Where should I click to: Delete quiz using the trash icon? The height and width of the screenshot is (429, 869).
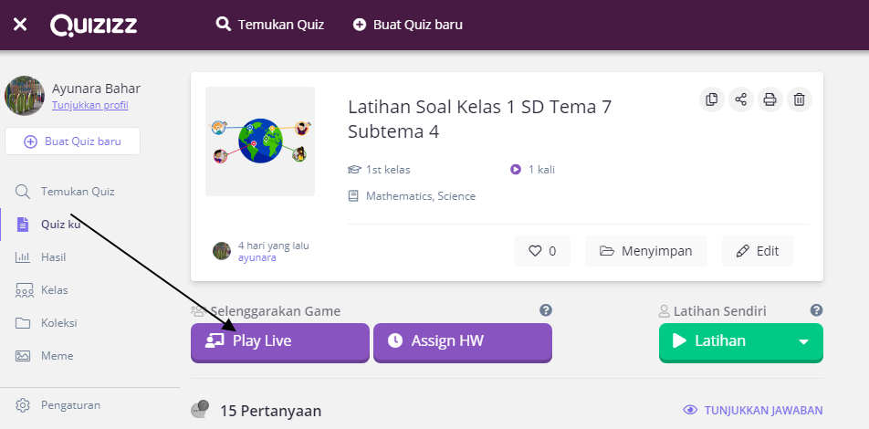(x=800, y=99)
